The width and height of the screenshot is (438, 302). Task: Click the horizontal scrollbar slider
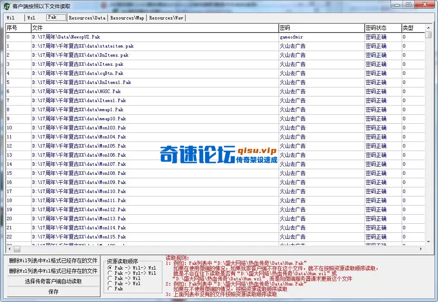coord(16,249)
